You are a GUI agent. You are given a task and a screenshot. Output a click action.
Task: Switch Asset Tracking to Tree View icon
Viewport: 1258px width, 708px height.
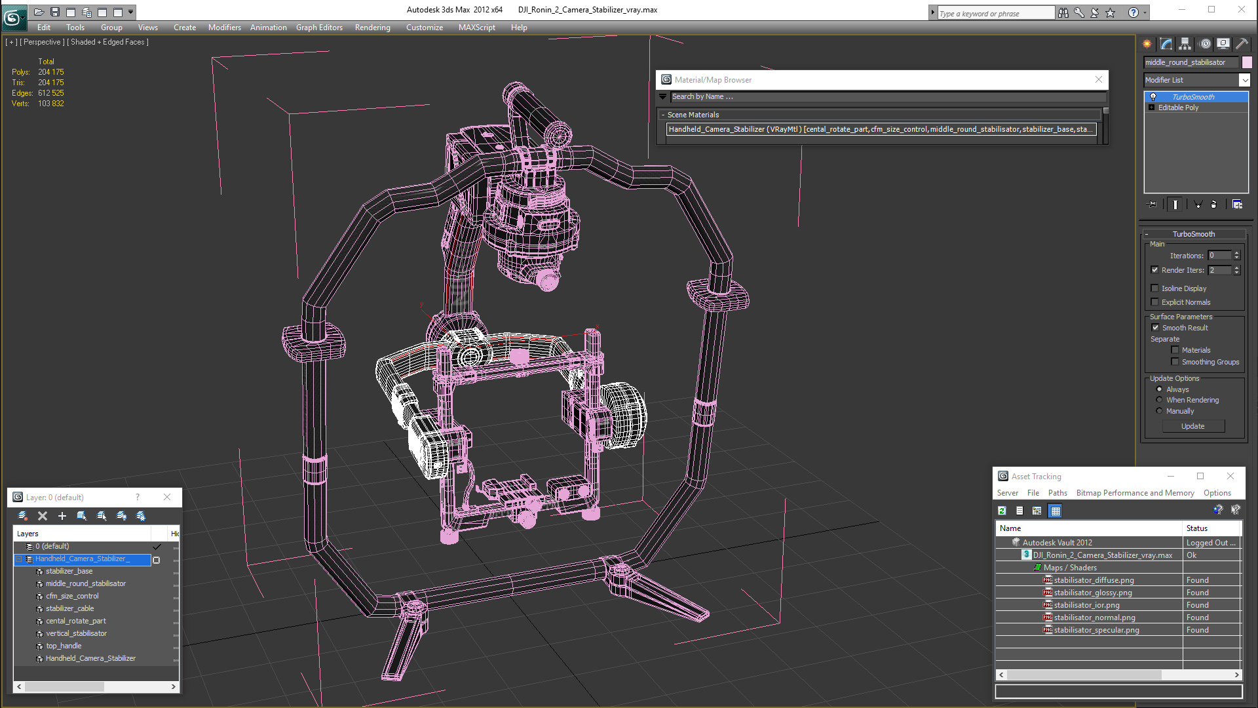(x=1037, y=511)
